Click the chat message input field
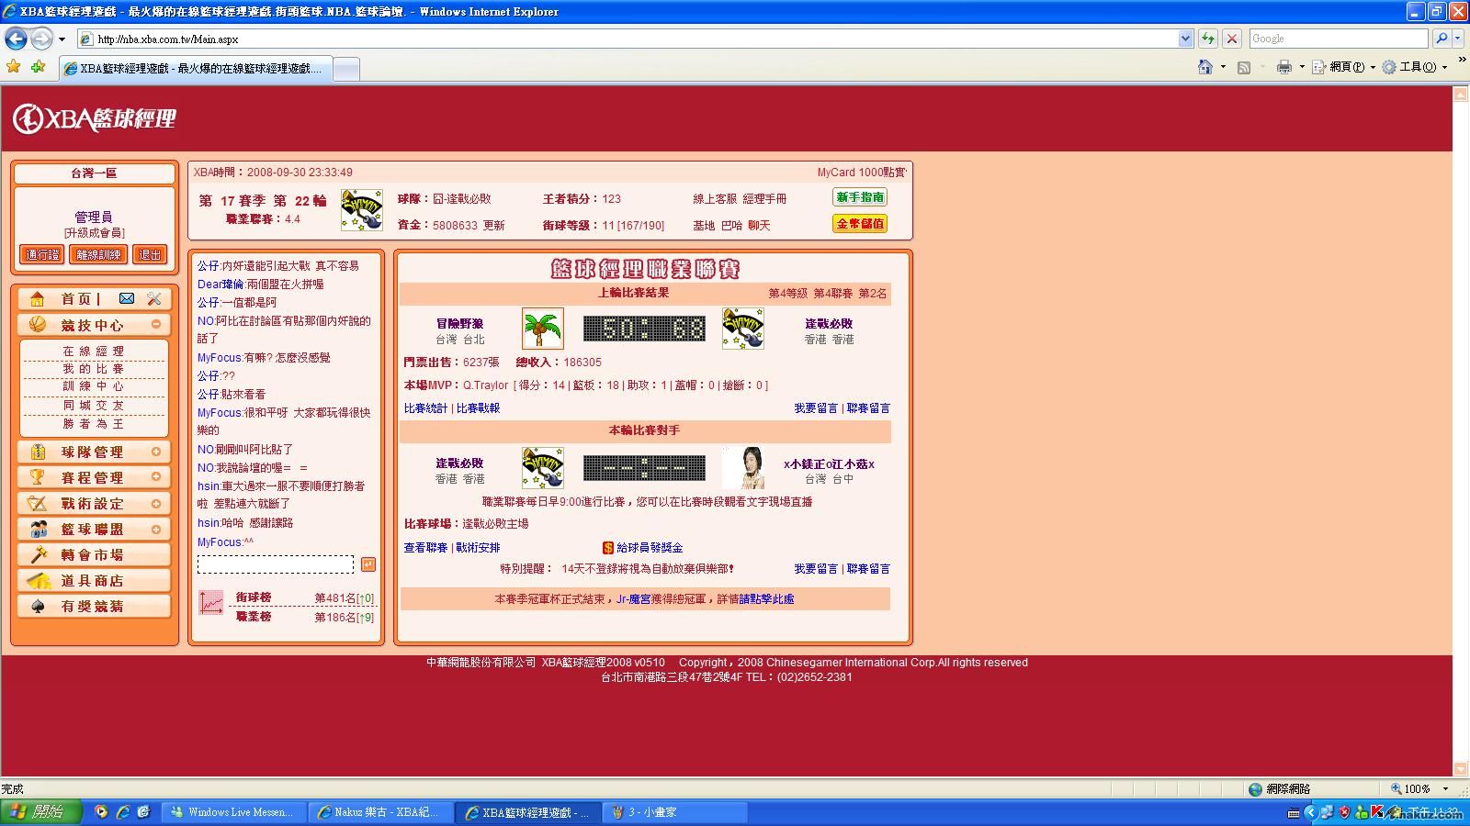Viewport: 1470px width, 826px height. pyautogui.click(x=276, y=564)
